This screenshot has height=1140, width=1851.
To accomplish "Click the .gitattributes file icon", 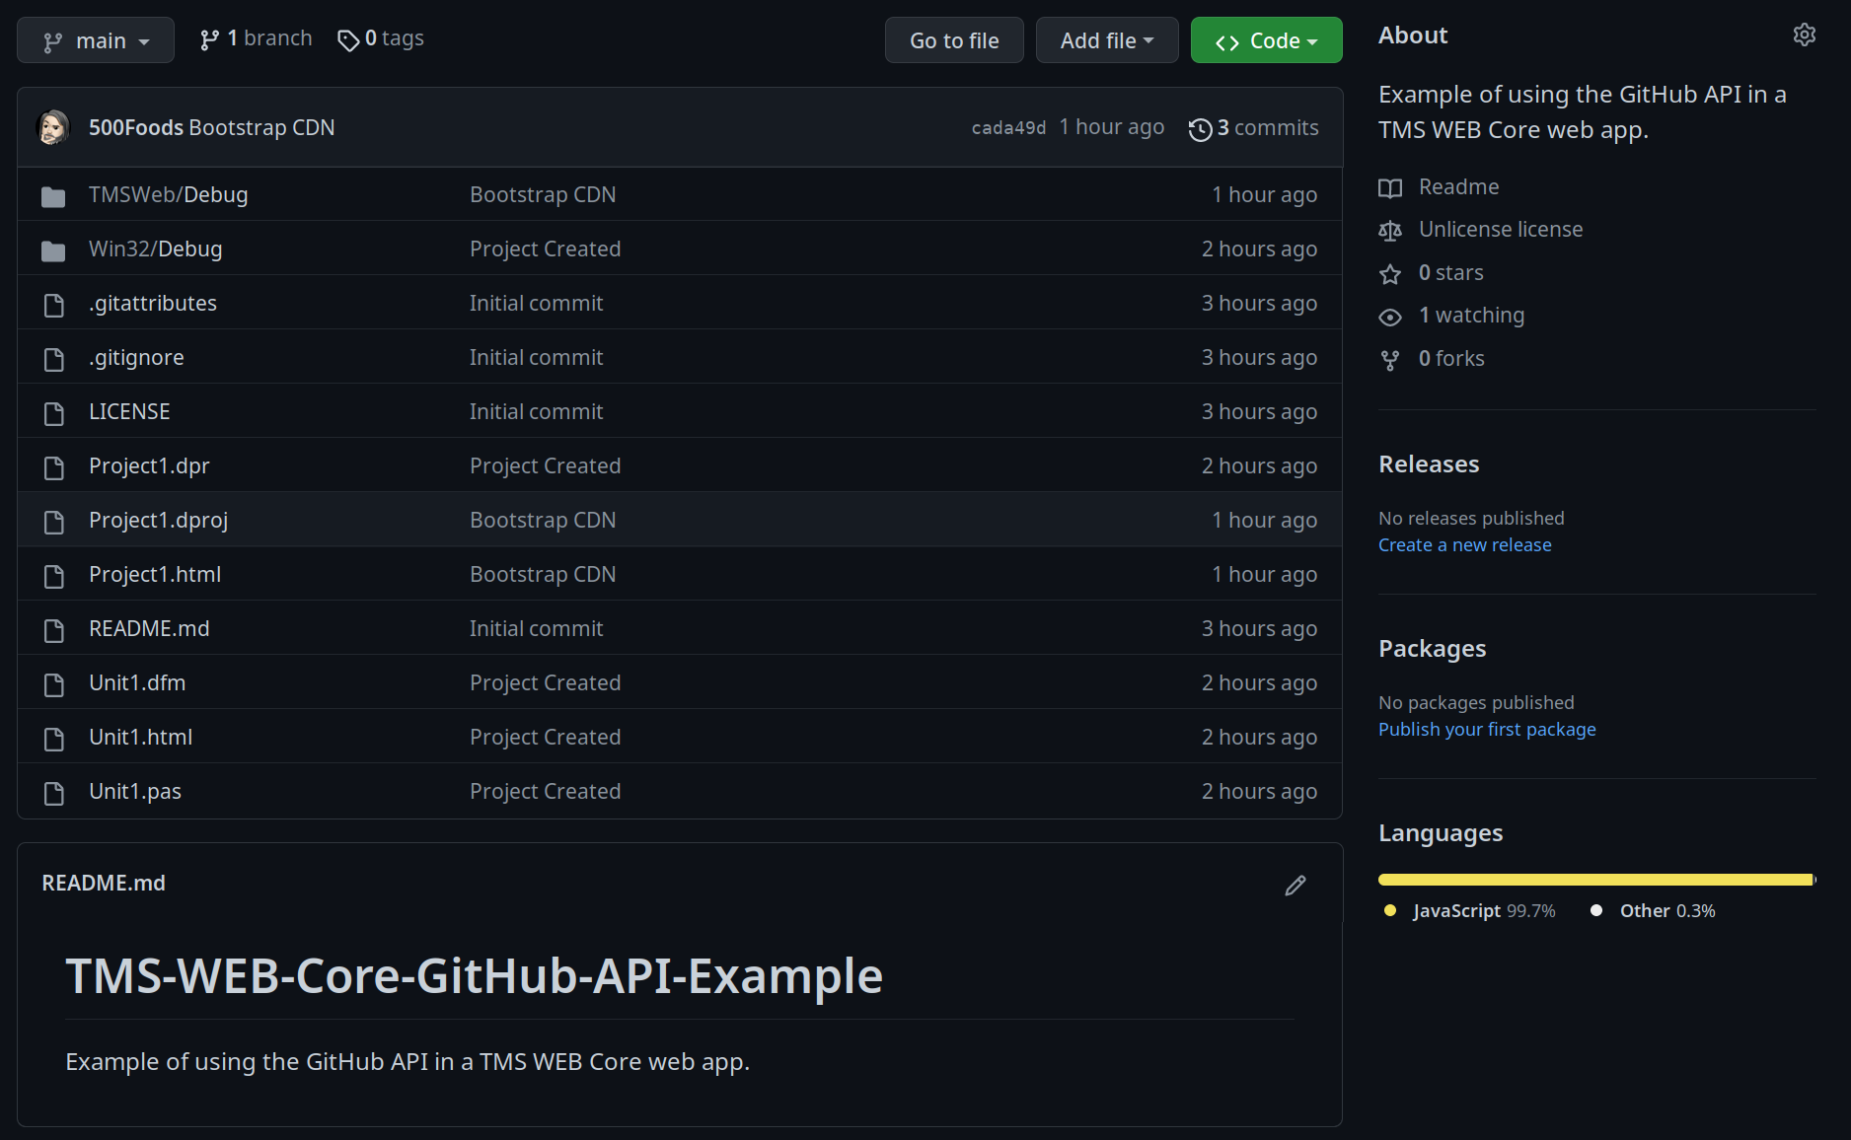I will point(54,305).
